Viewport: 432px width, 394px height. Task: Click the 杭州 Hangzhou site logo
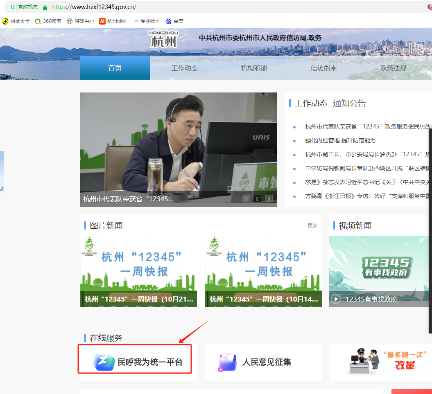164,39
